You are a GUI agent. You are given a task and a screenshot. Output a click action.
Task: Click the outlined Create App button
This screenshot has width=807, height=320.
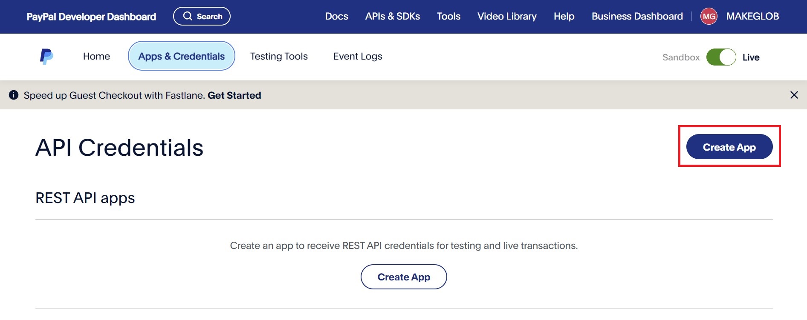[404, 277]
